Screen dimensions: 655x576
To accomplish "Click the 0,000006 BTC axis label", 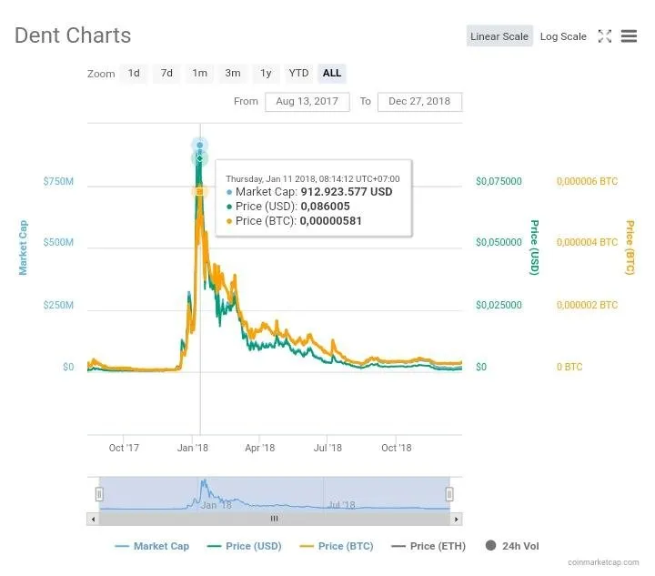I will click(x=587, y=181).
